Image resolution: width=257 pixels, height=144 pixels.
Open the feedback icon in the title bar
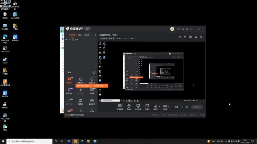179,29
